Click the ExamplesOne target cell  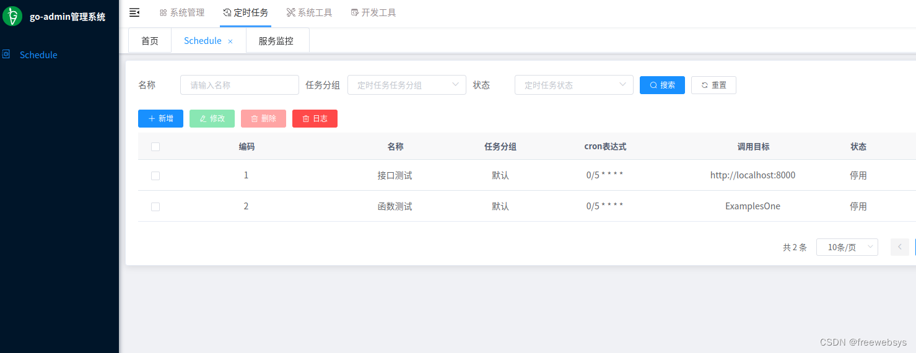752,206
